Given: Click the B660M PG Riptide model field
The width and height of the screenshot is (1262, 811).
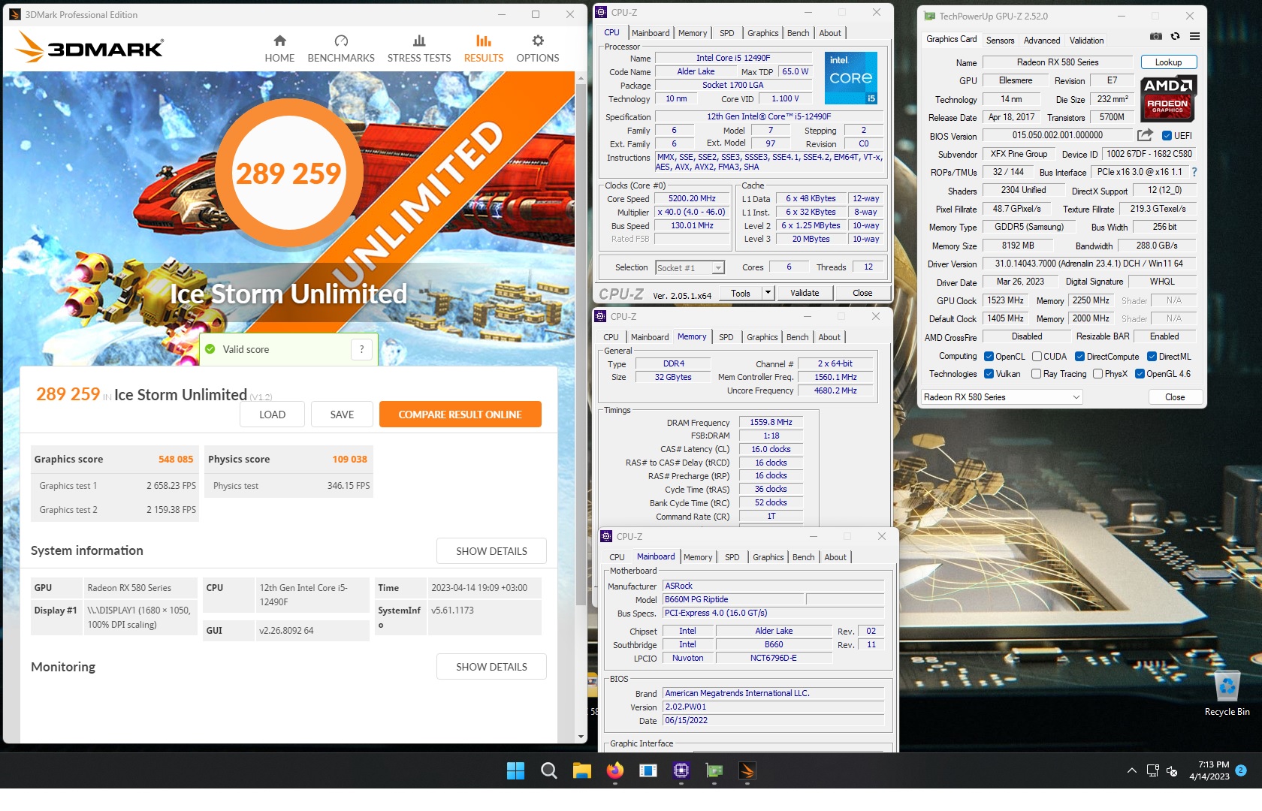Looking at the screenshot, I should coord(733,599).
